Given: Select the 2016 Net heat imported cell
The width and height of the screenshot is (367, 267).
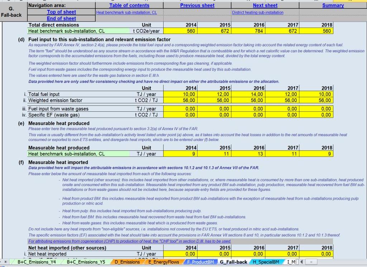Looking at the screenshot, I should pyautogui.click(x=248, y=254).
